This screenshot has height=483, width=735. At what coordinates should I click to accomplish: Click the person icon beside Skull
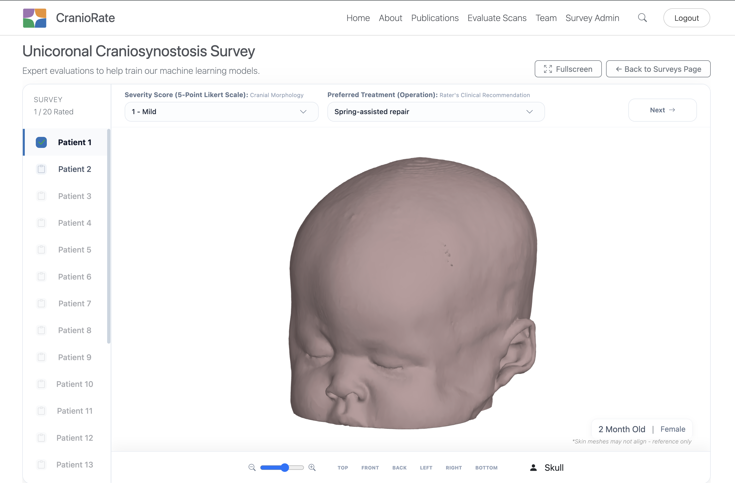point(533,467)
